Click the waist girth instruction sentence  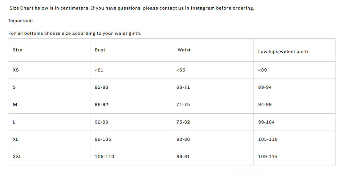pyautogui.click(x=75, y=34)
